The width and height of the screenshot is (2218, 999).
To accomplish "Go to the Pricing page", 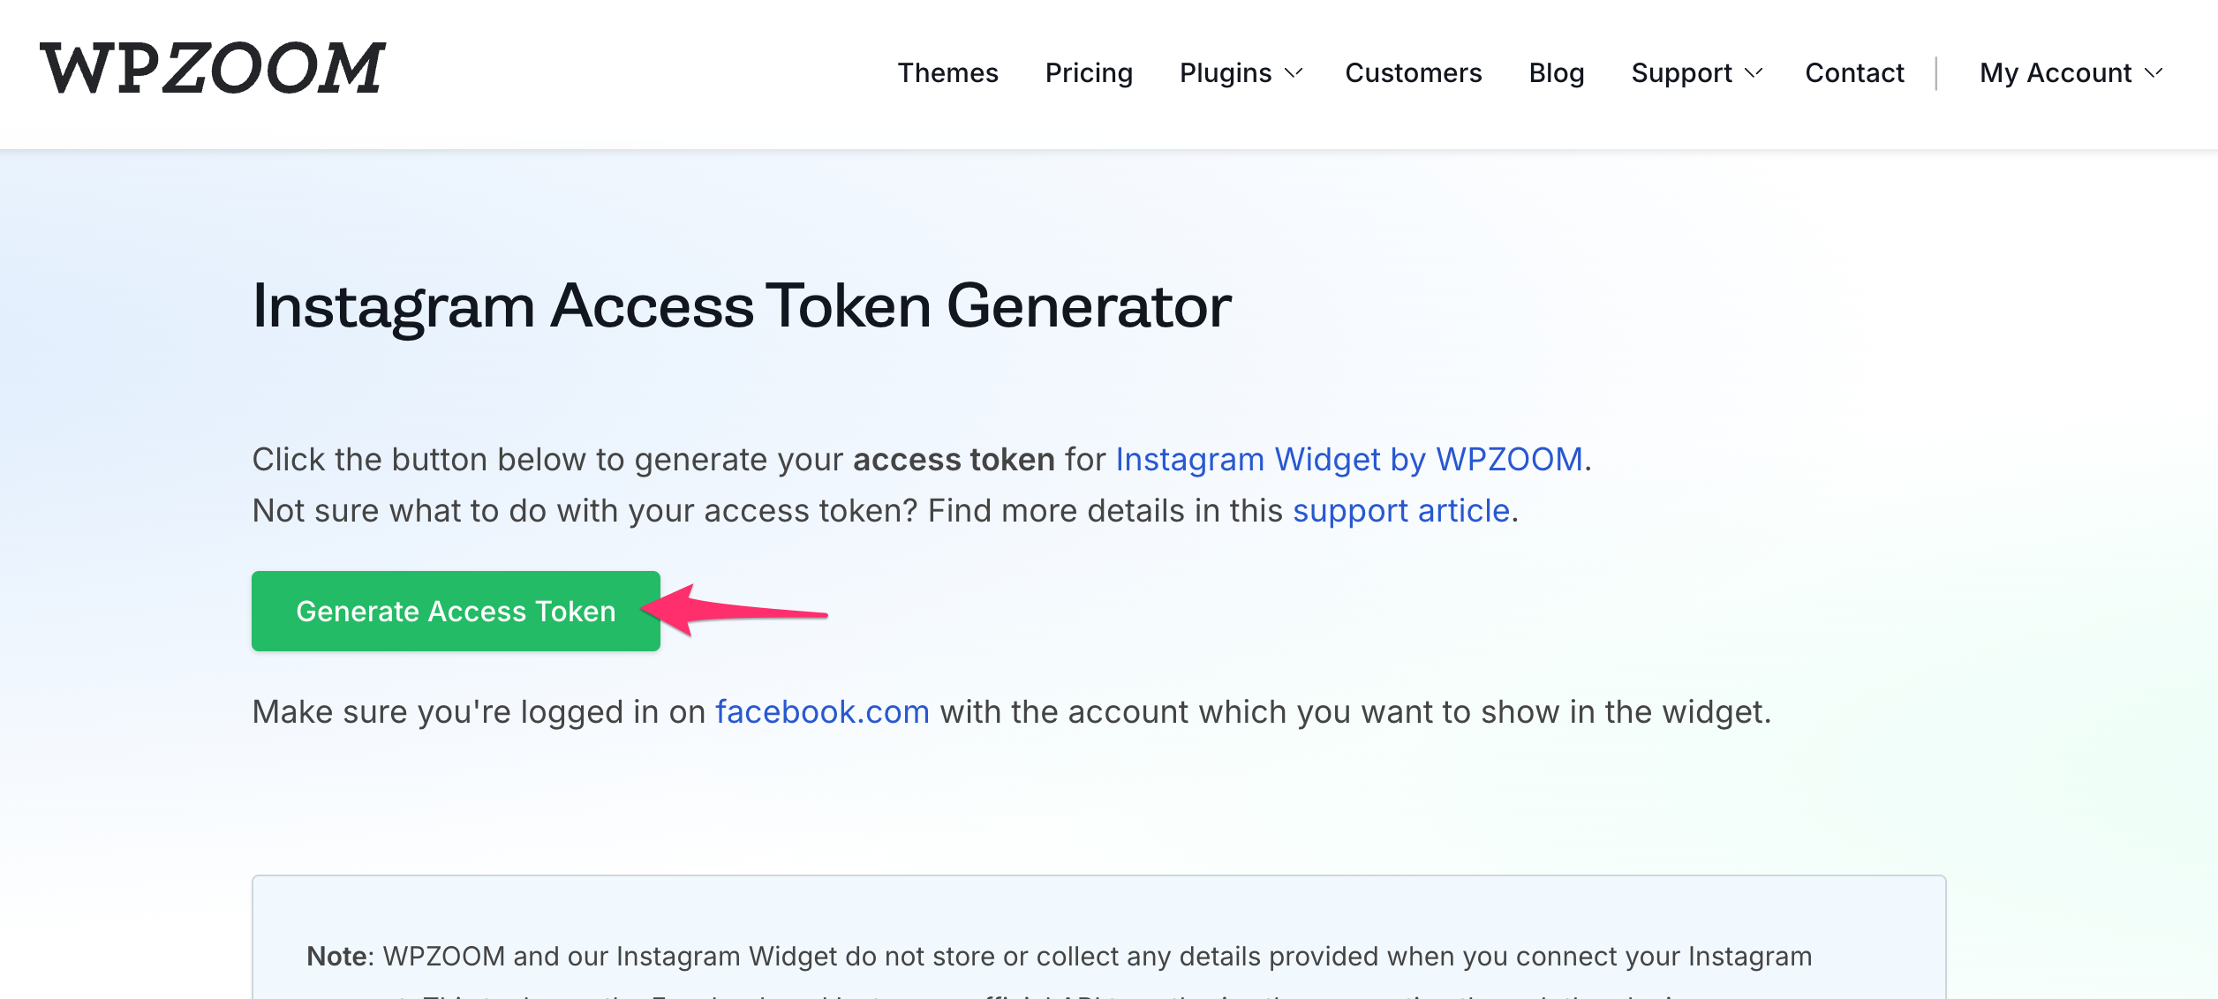I will point(1089,72).
